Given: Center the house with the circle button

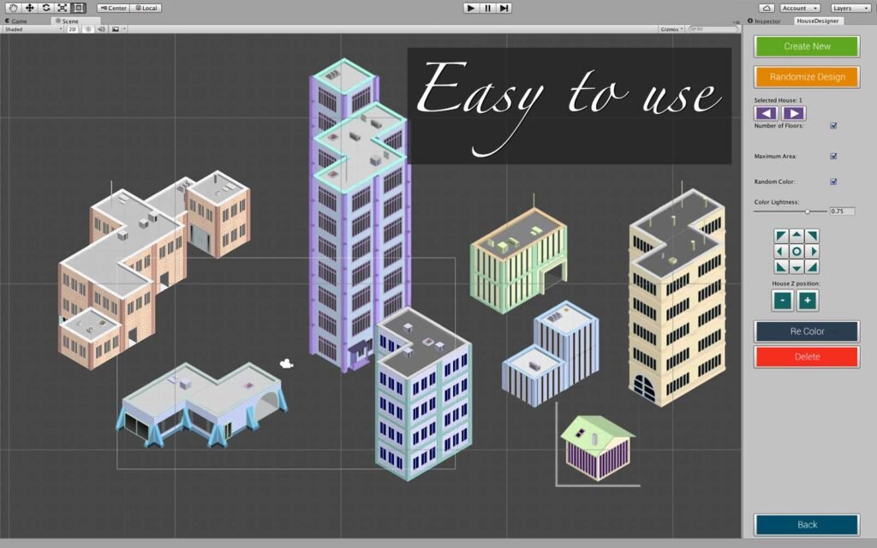Looking at the screenshot, I should (x=796, y=252).
